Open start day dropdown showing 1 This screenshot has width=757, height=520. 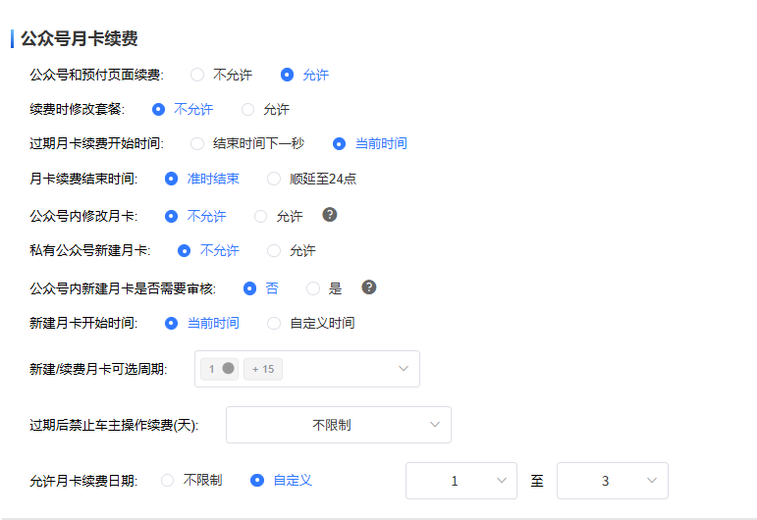[x=461, y=481]
